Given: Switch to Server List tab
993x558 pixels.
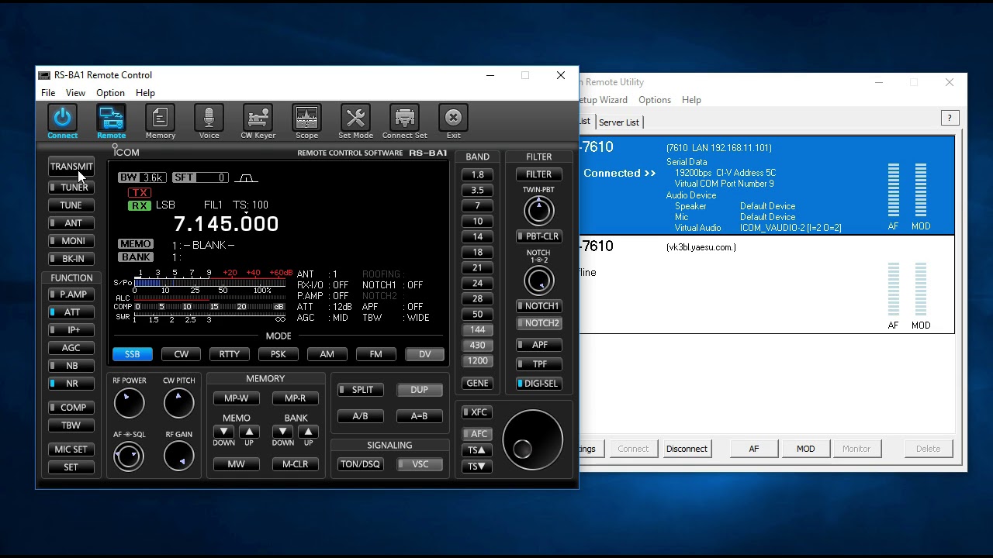Looking at the screenshot, I should tap(618, 122).
